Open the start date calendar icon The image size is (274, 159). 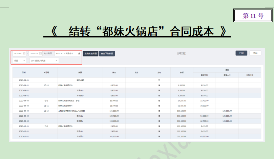(x=24, y=53)
